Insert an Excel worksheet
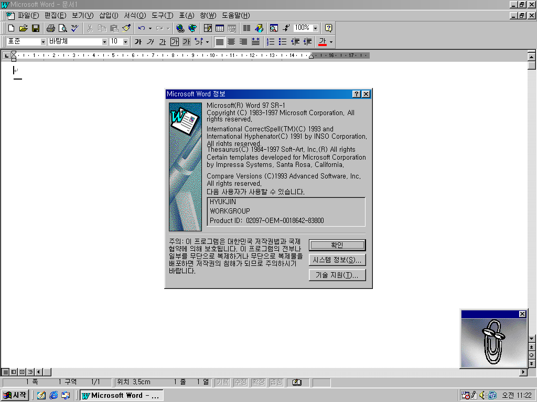The height and width of the screenshot is (402, 537). (232, 28)
